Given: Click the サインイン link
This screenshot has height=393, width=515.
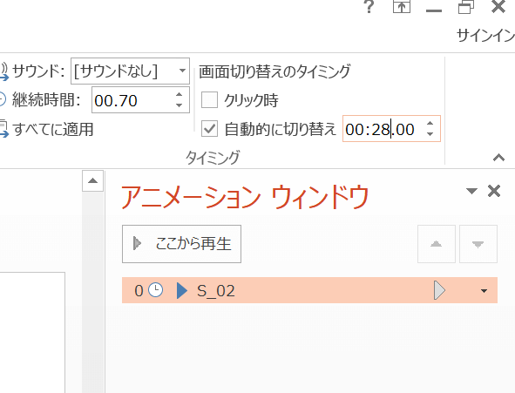Looking at the screenshot, I should pos(485,35).
